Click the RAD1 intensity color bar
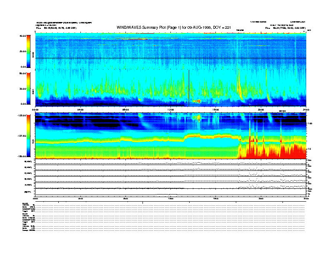 point(29,89)
